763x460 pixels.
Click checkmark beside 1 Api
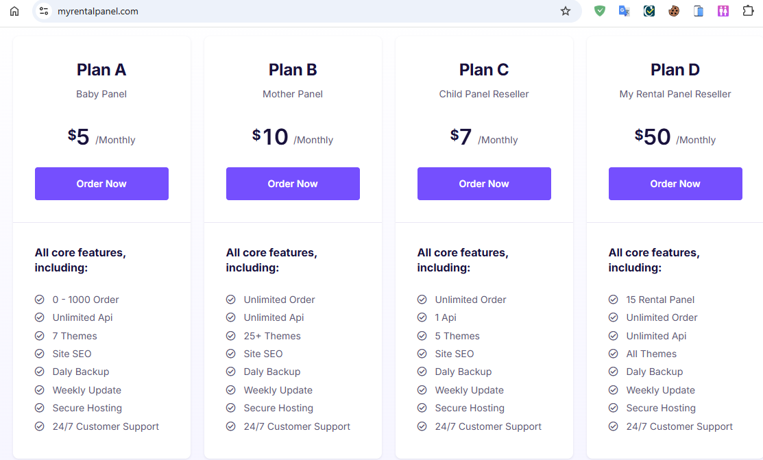pos(422,317)
